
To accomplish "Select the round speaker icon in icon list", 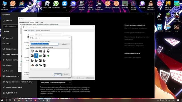I will click(x=32, y=51).
